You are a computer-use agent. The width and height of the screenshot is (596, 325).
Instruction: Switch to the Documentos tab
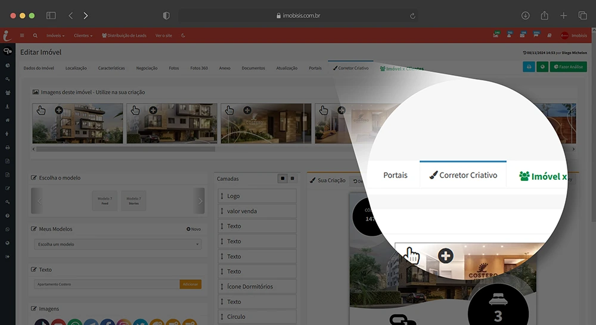coord(253,68)
